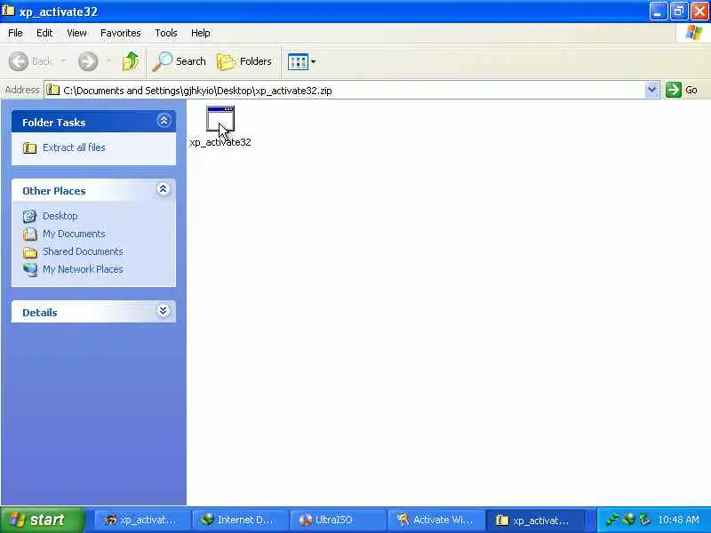This screenshot has height=533, width=711.
Task: Click the green Go button
Action: tap(682, 90)
